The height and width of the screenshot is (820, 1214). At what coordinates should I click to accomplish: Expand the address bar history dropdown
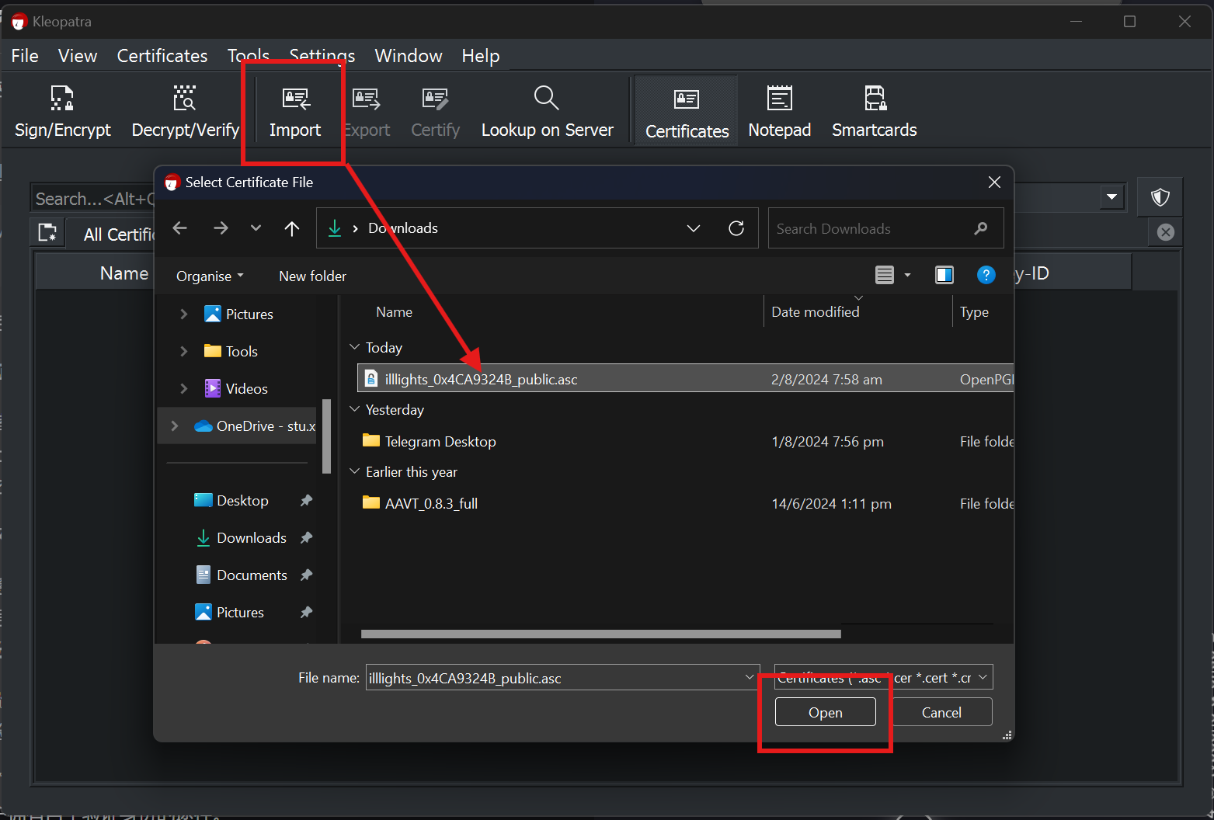point(694,228)
